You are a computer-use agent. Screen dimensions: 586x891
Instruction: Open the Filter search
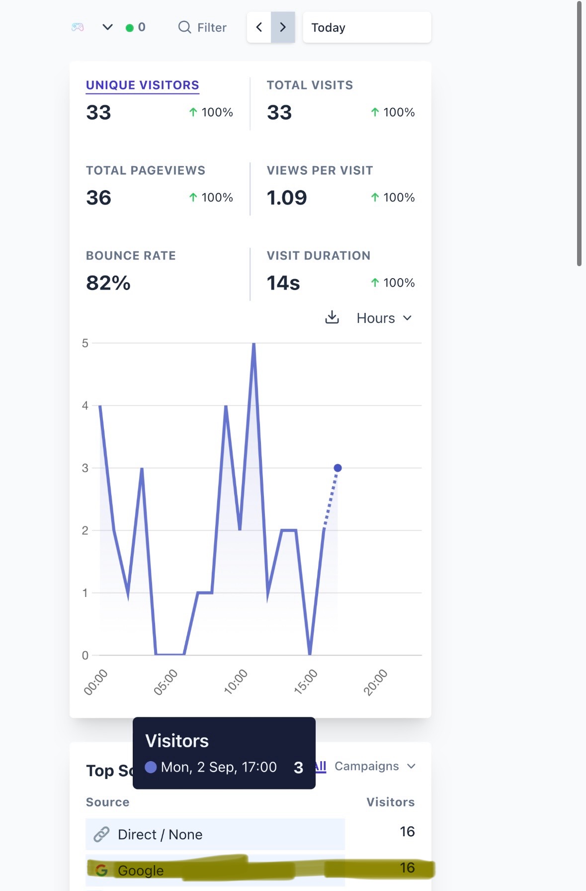(202, 27)
